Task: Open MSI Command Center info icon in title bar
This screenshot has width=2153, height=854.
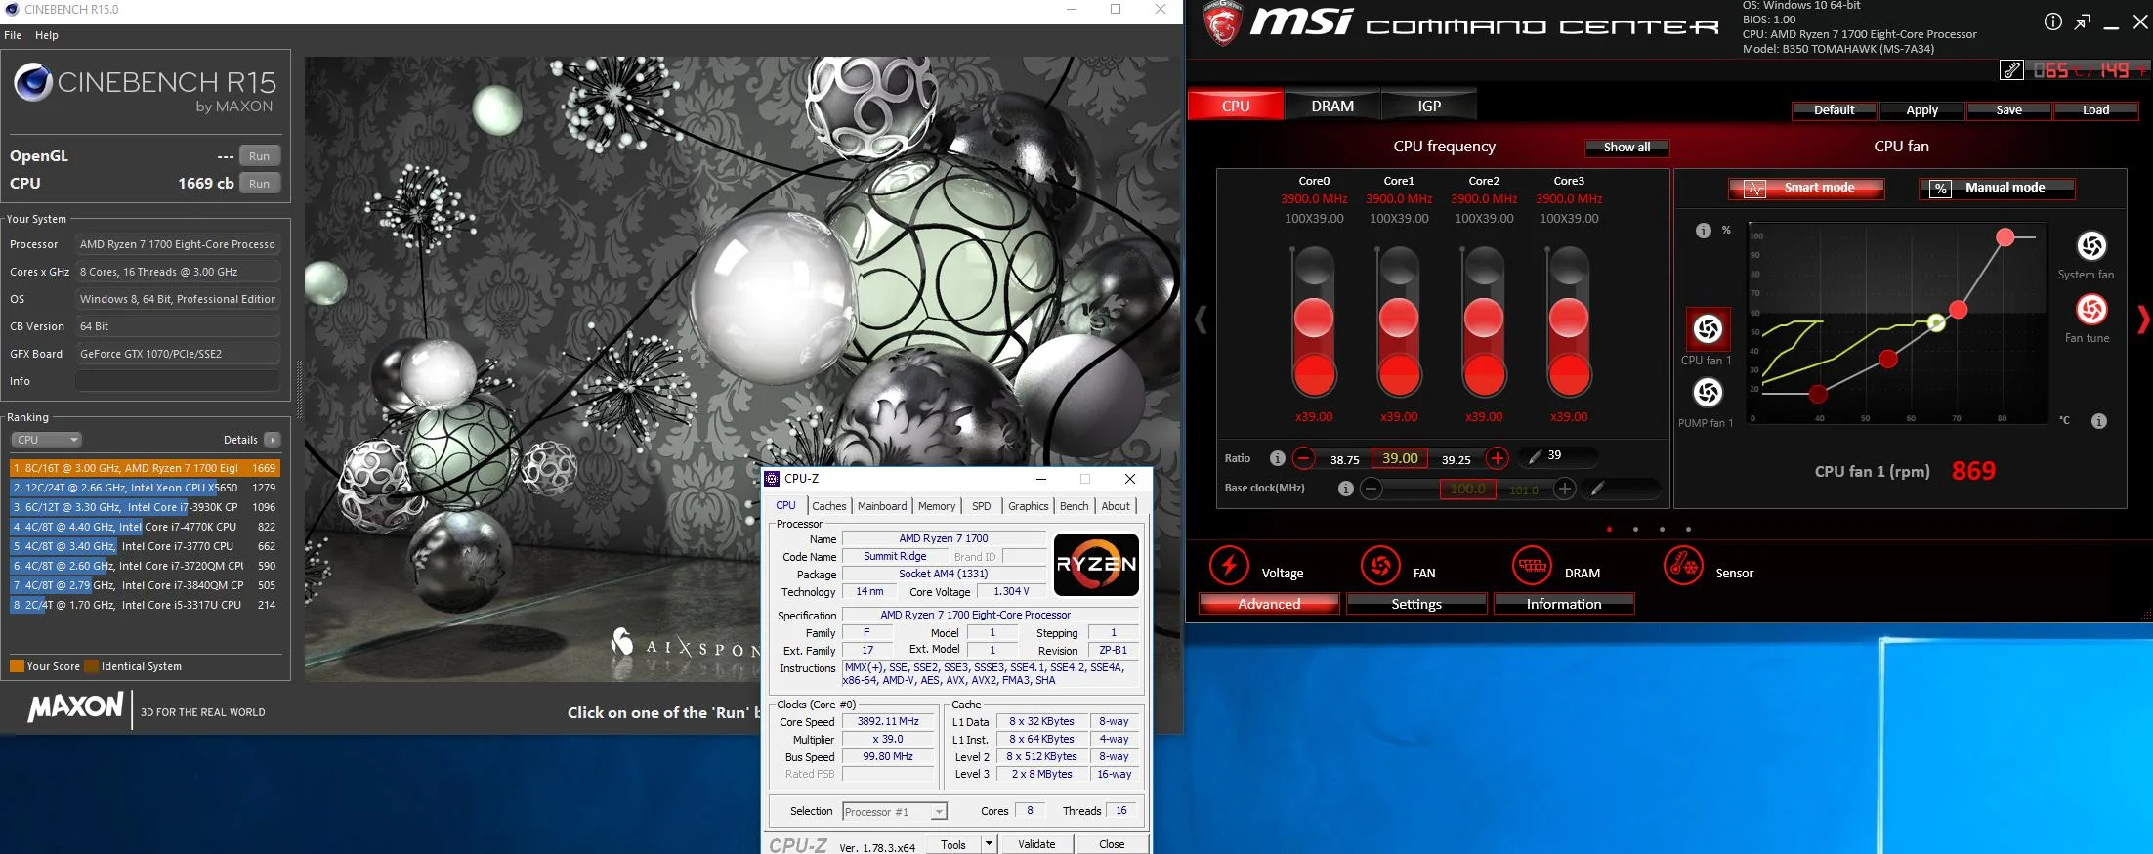Action: coord(2053,22)
